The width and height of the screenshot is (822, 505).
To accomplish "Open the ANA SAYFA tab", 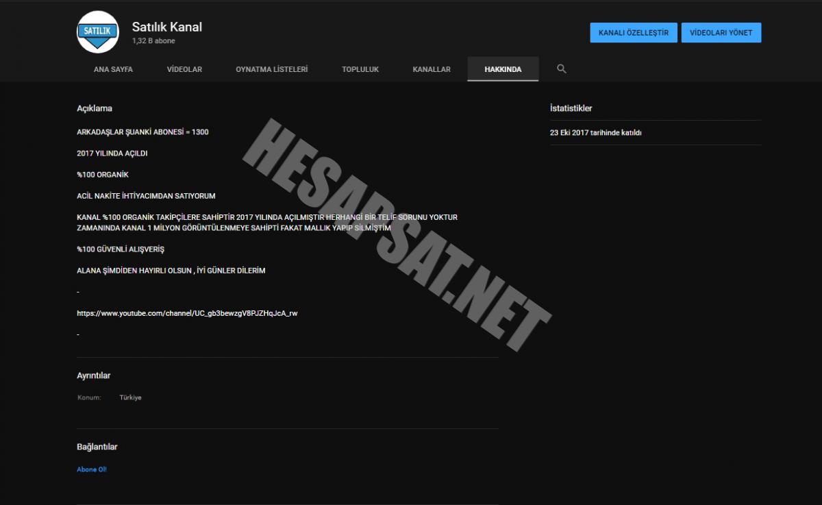I will click(x=113, y=69).
